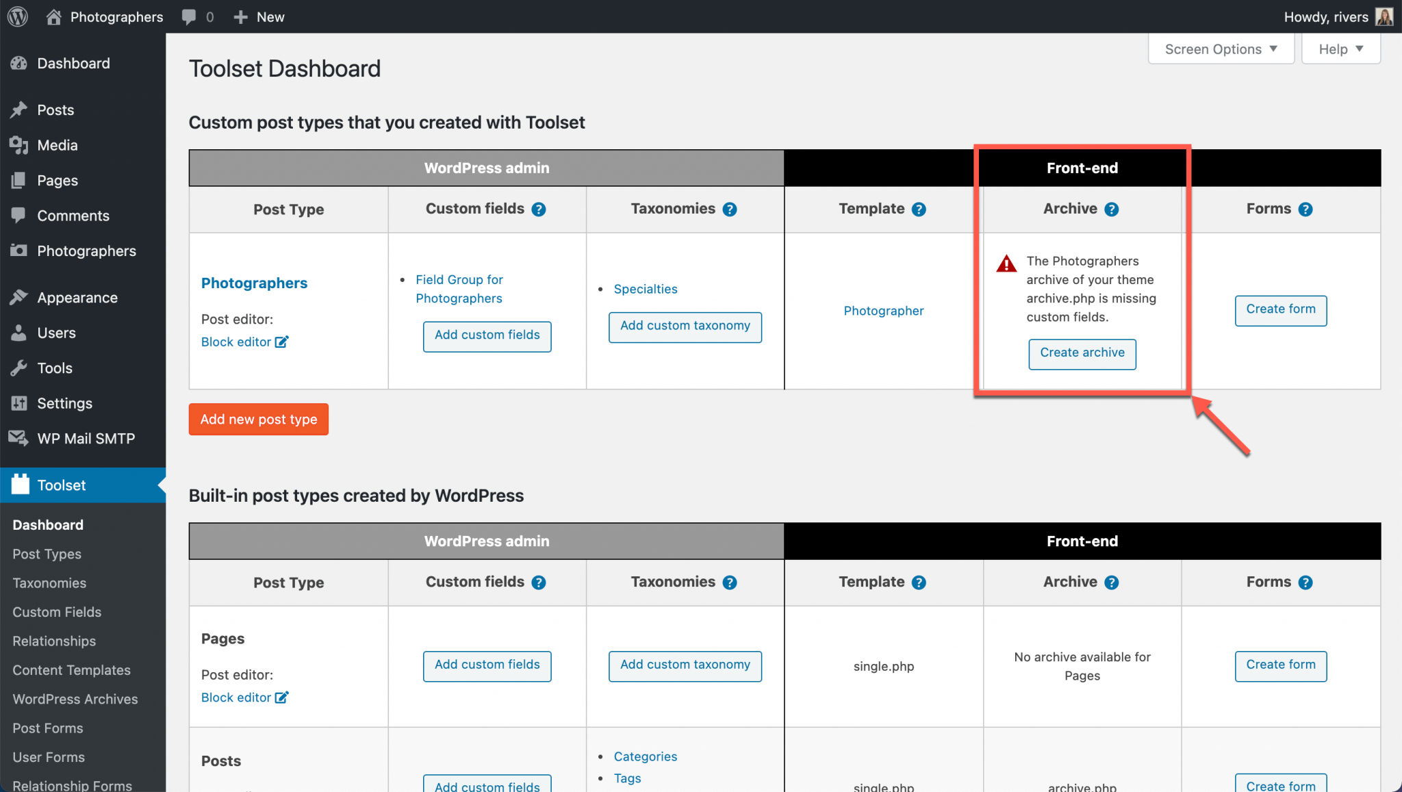The height and width of the screenshot is (792, 1402).
Task: Click the Dashboard gauge icon in sidebar
Action: pos(19,64)
